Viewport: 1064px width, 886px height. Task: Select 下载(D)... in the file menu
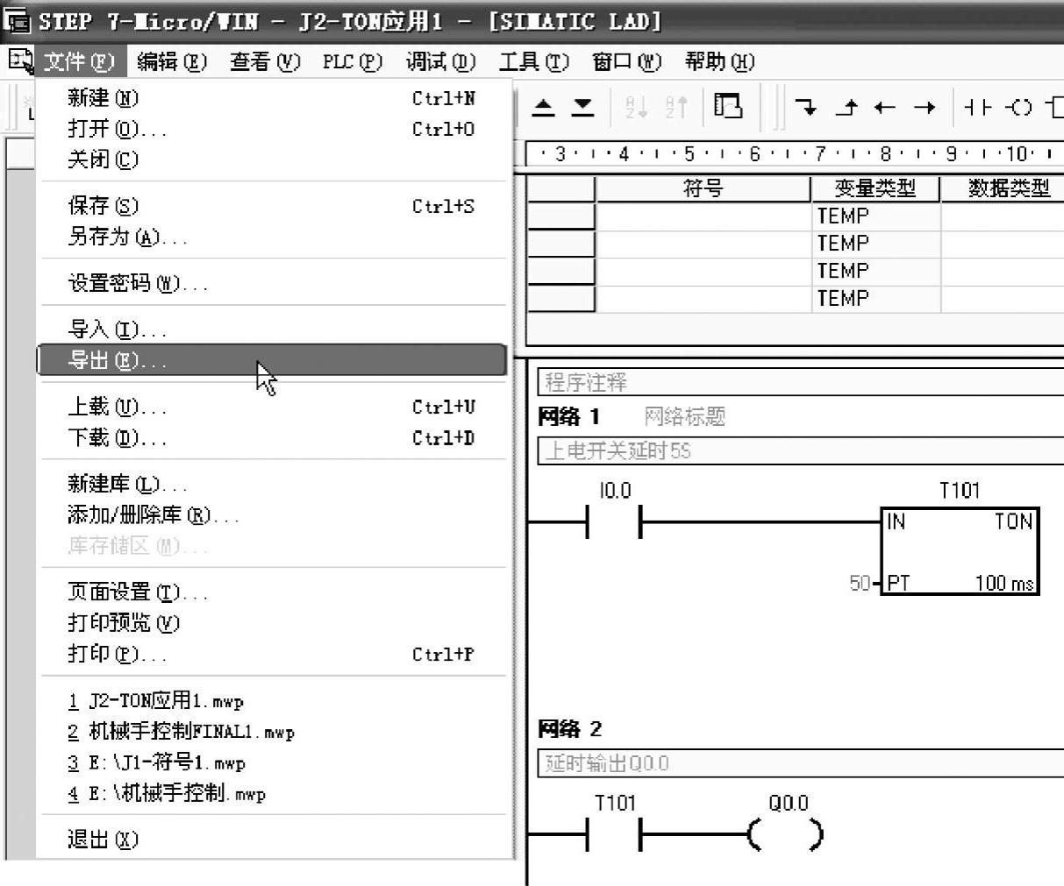(273, 437)
